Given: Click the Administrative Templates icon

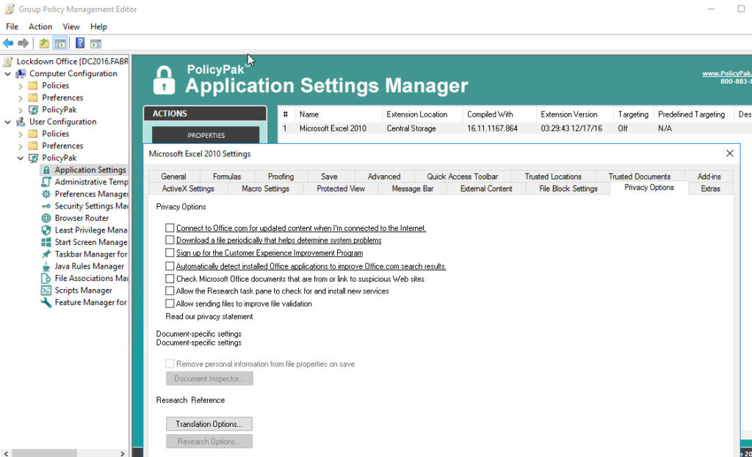Looking at the screenshot, I should point(46,182).
